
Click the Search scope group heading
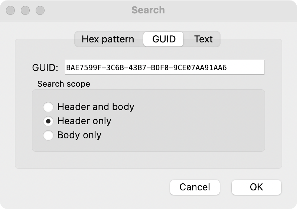[x=63, y=84]
